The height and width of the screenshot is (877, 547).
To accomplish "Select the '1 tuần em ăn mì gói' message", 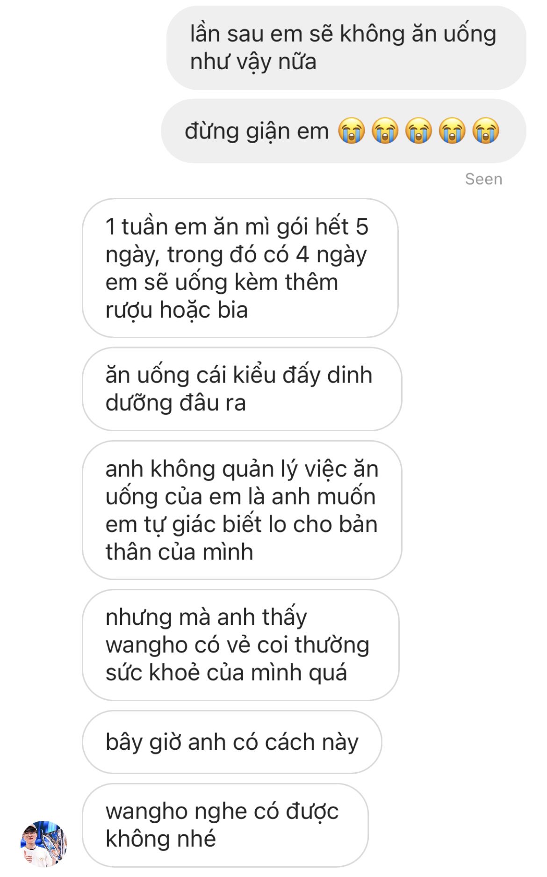I will point(240,268).
